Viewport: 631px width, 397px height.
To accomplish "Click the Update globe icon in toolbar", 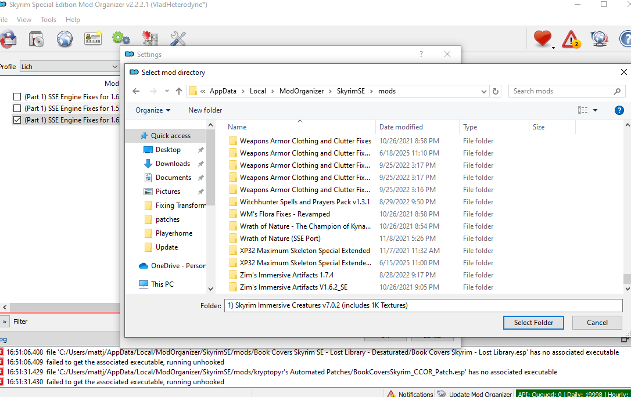I will 599,39.
